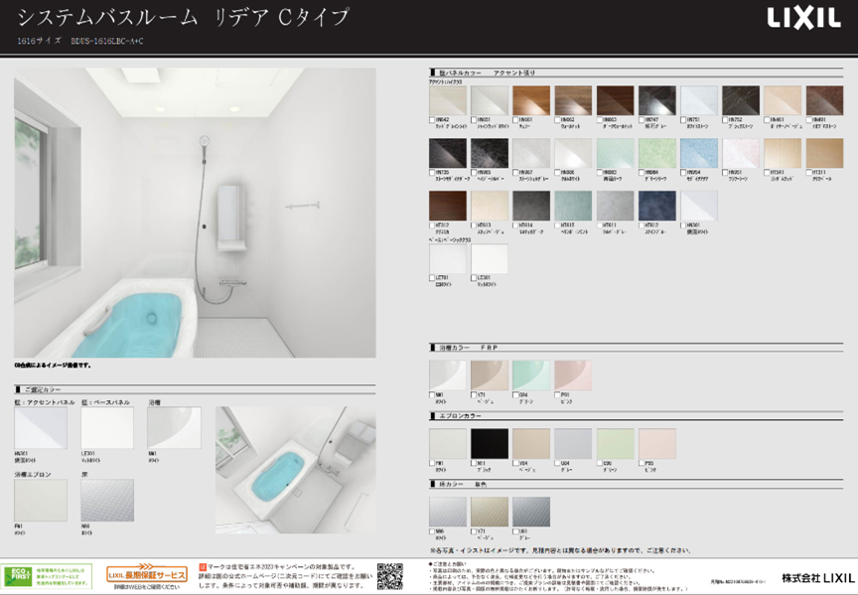Select the HT615 teal cement swatch

(573, 206)
